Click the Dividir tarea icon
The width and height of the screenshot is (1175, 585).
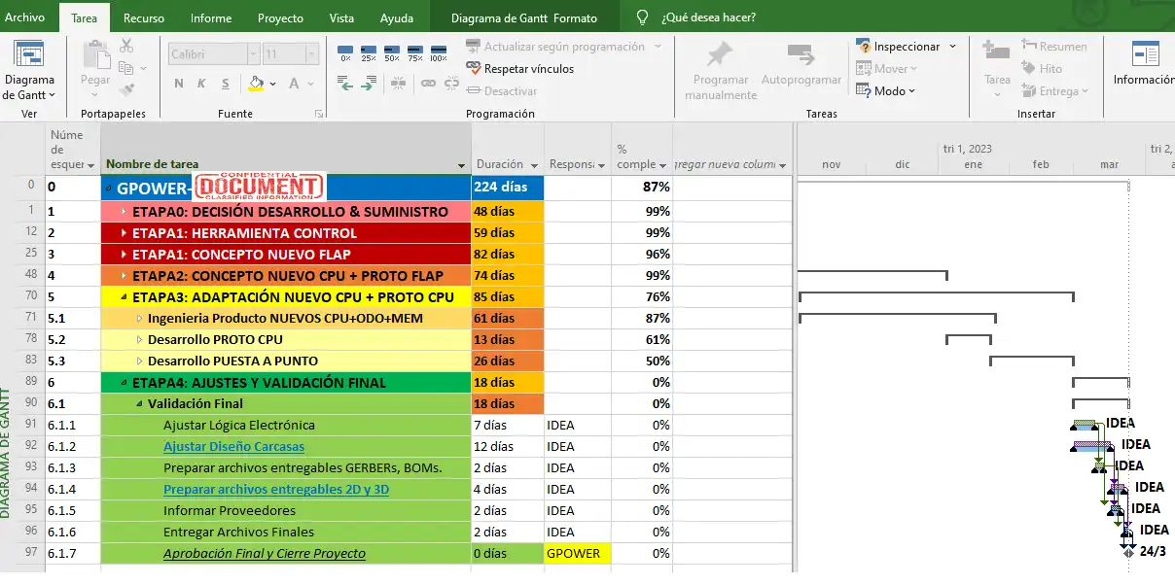400,84
